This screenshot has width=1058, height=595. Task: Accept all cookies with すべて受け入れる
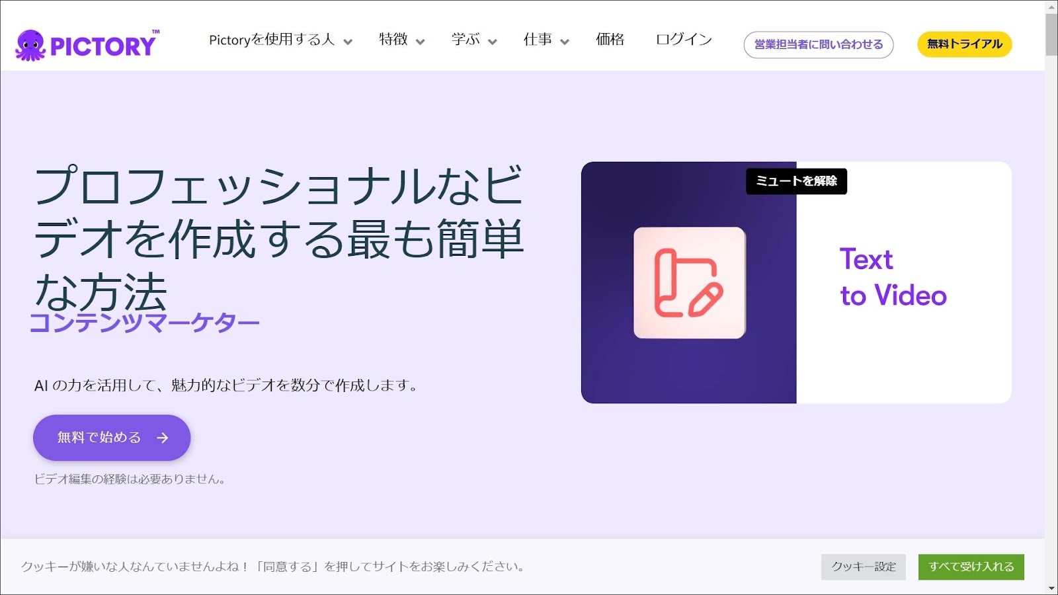(971, 567)
